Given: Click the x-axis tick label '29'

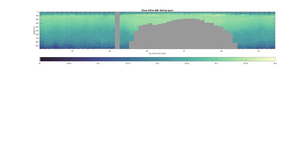Looking at the screenshot, I should tap(259, 51).
